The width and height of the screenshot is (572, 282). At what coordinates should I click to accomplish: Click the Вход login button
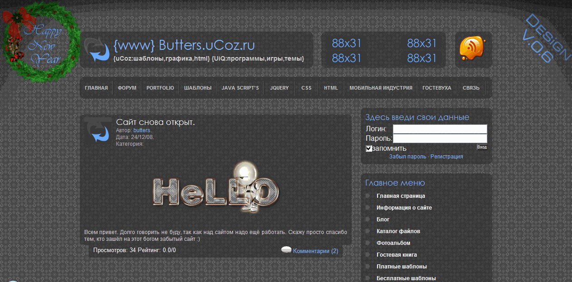(482, 147)
